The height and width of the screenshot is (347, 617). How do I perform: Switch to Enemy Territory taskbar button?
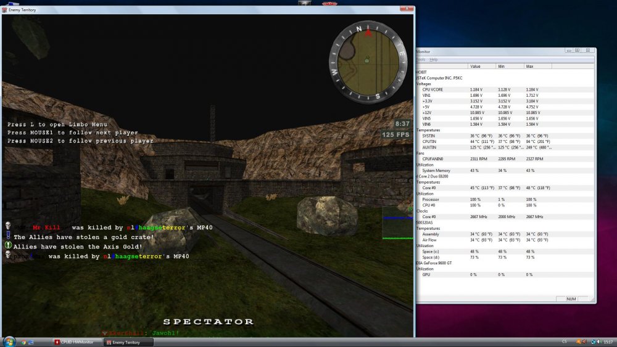(x=128, y=342)
